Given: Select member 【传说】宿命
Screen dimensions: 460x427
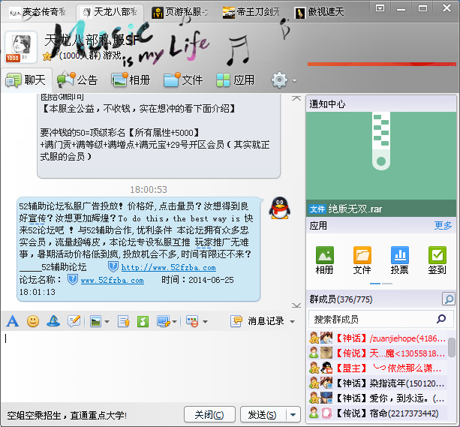Looking at the screenshot, I should [x=377, y=413].
